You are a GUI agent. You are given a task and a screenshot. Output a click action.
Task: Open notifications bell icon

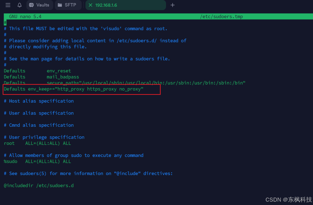click(19, 5)
